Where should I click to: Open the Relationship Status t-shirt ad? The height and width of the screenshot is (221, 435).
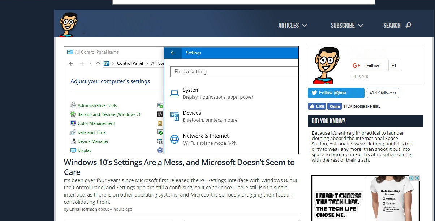point(392,198)
